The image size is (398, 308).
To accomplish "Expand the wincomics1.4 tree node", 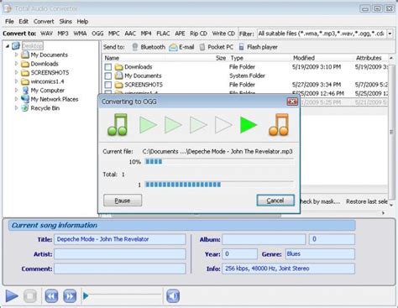I will [x=16, y=81].
